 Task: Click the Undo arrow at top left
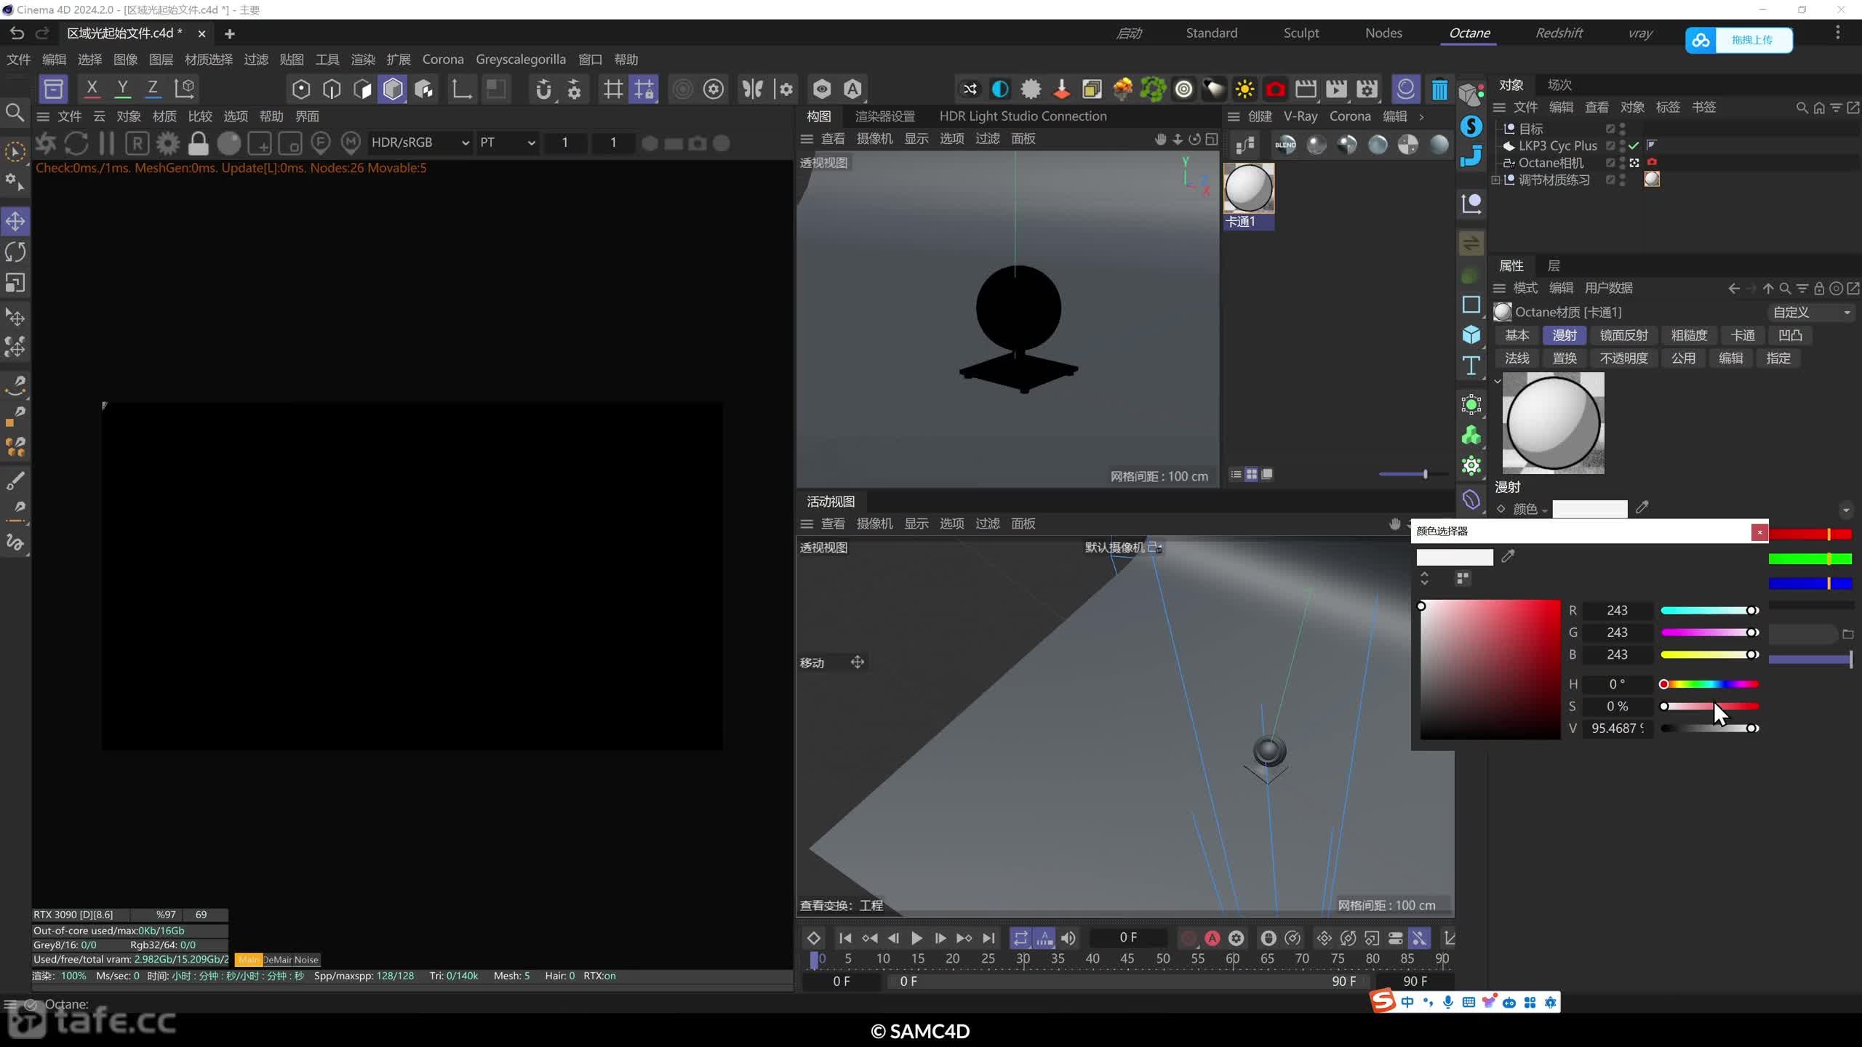tap(16, 33)
